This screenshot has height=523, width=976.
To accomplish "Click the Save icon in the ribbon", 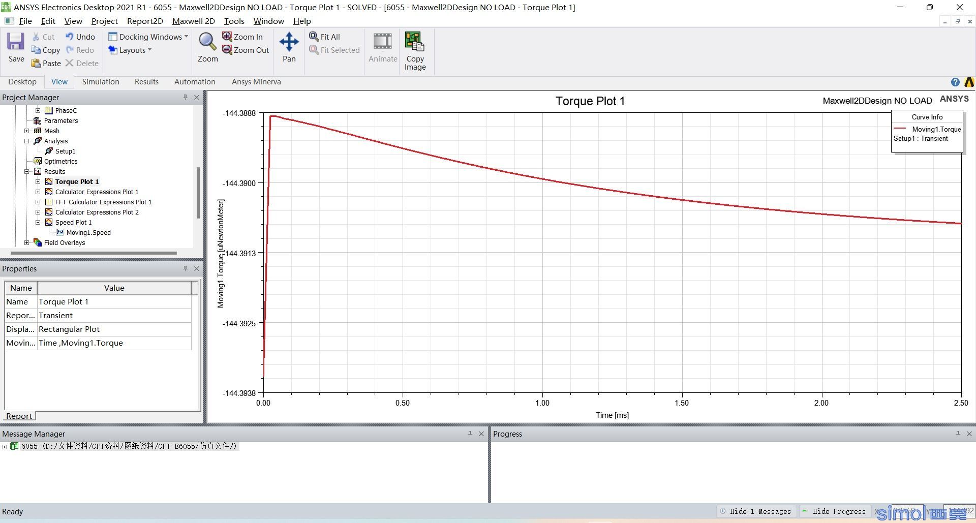I will point(16,42).
